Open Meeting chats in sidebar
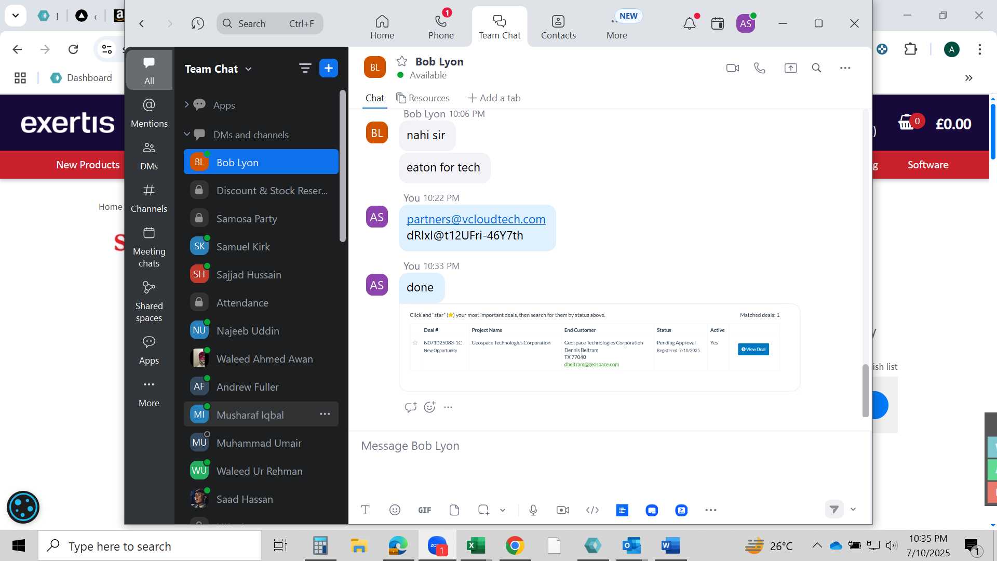The width and height of the screenshot is (997, 561). tap(149, 247)
